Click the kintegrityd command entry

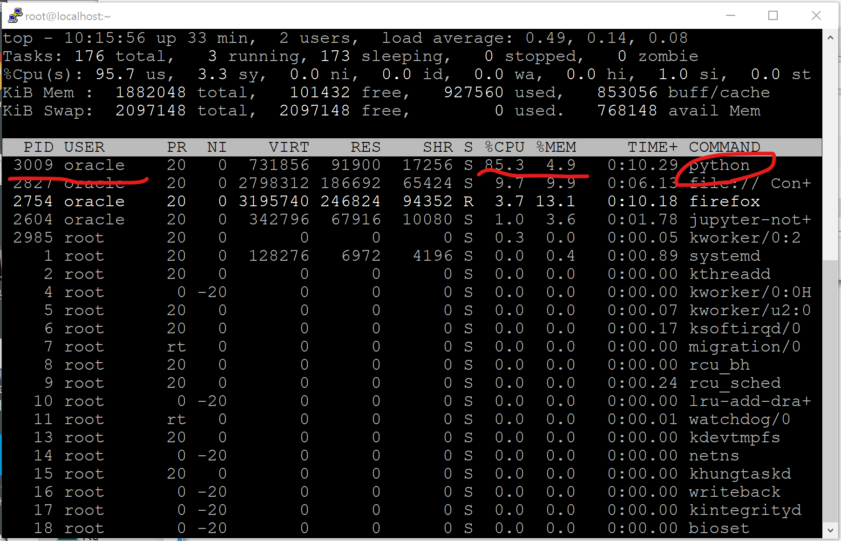745,510
